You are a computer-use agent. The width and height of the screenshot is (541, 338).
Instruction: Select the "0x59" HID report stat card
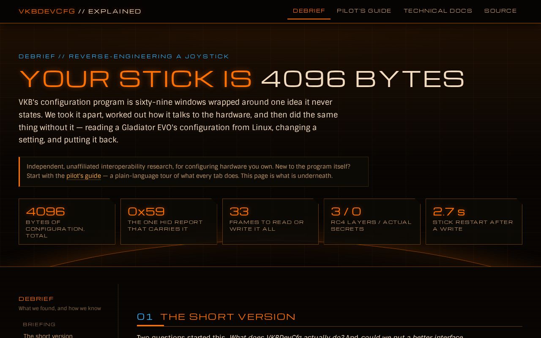(169, 221)
